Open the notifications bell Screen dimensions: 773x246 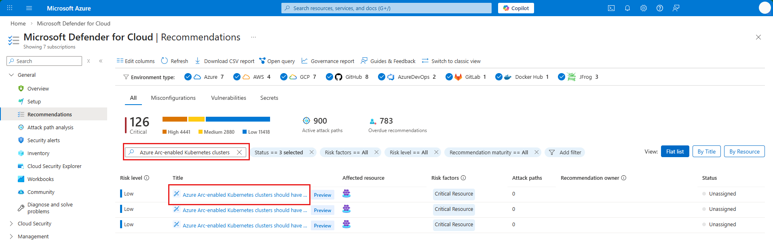click(627, 8)
